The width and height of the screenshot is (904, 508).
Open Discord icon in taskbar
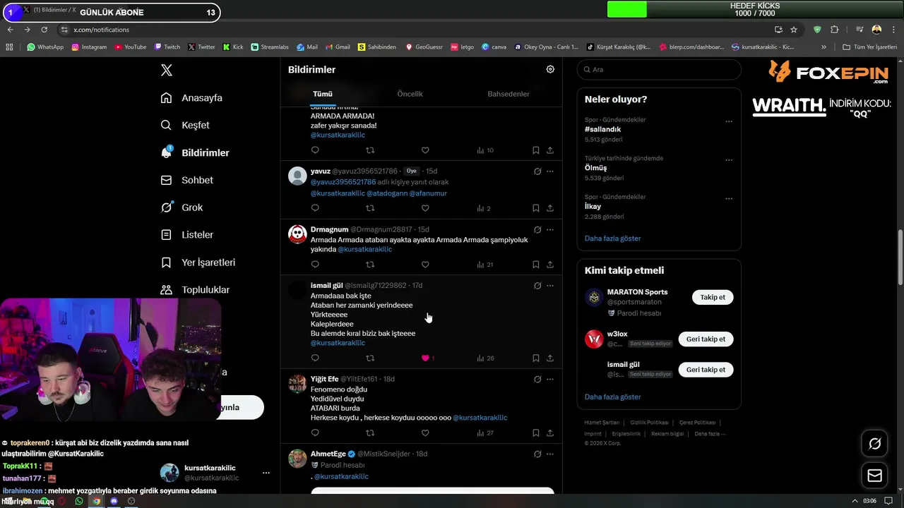point(114,502)
